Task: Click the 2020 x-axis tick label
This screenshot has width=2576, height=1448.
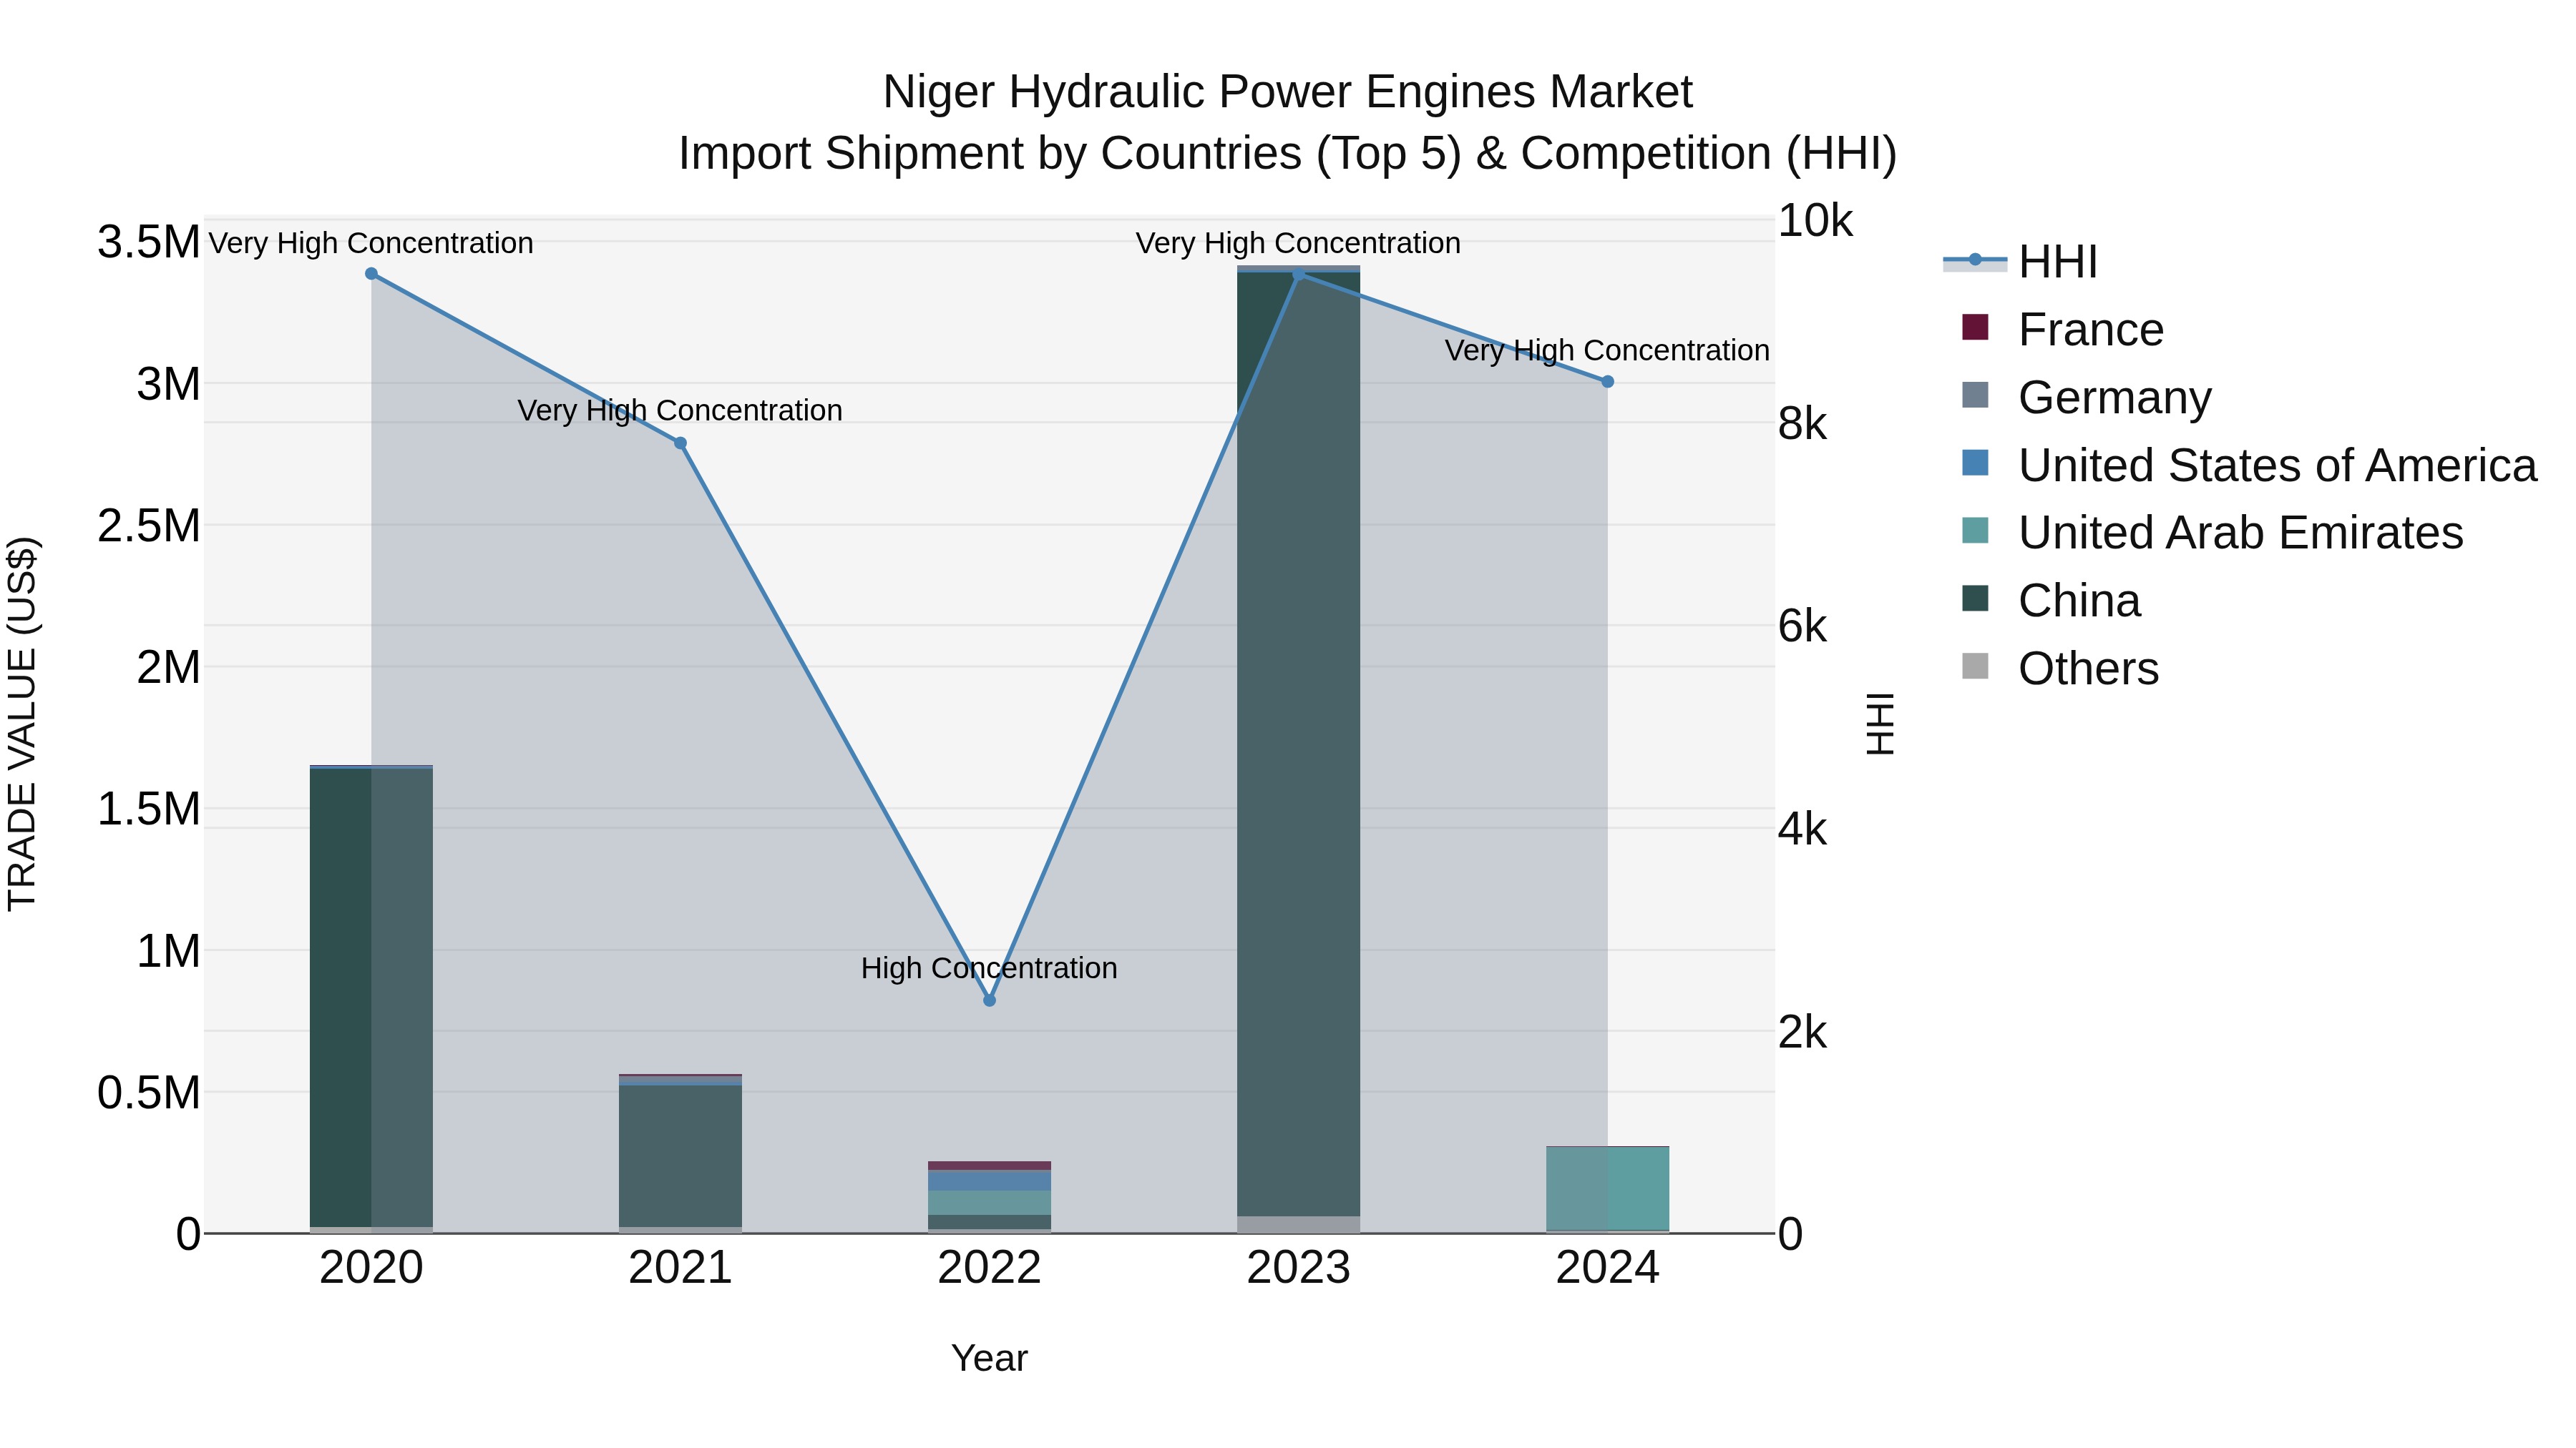Action: pyautogui.click(x=371, y=1268)
